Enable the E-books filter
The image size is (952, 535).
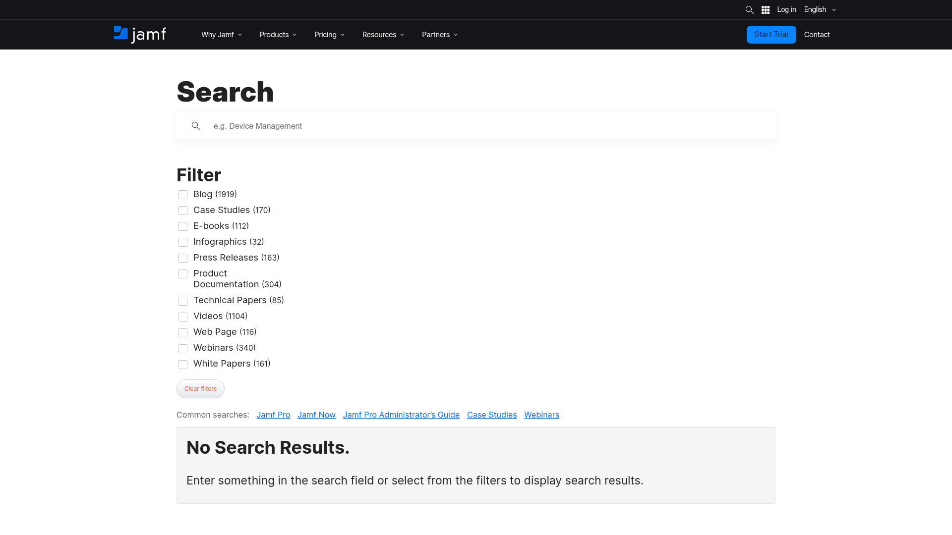click(x=183, y=226)
